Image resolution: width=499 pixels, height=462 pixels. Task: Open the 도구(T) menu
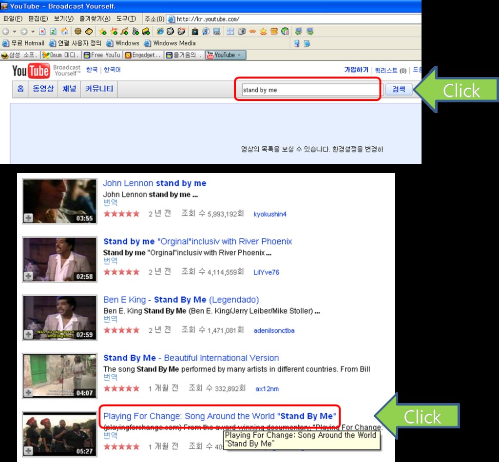click(126, 19)
